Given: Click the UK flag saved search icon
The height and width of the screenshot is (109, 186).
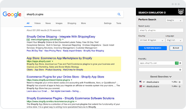Looking at the screenshot, I should [141, 86].
